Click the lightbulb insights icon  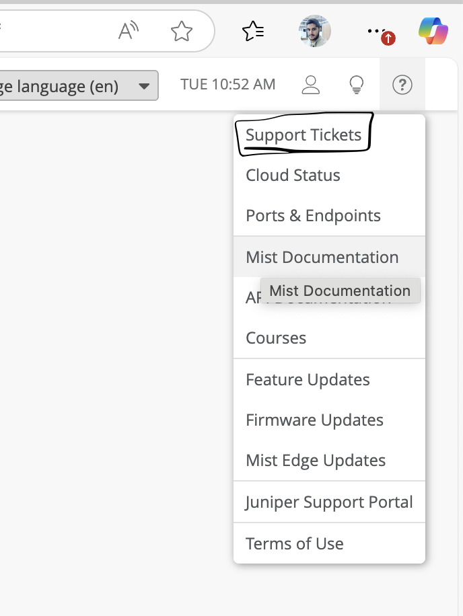click(356, 85)
